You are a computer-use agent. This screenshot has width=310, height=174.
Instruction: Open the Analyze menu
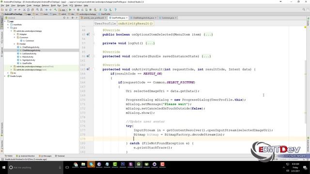pyautogui.click(x=37, y=5)
